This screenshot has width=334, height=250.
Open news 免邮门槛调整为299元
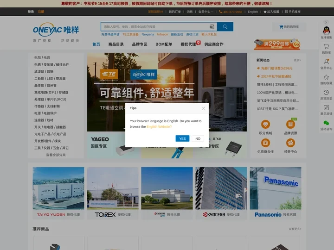coord(276,68)
